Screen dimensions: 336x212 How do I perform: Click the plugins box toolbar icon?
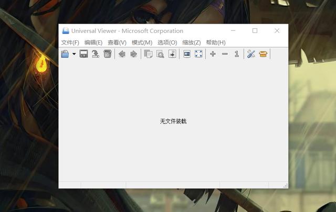coord(263,54)
